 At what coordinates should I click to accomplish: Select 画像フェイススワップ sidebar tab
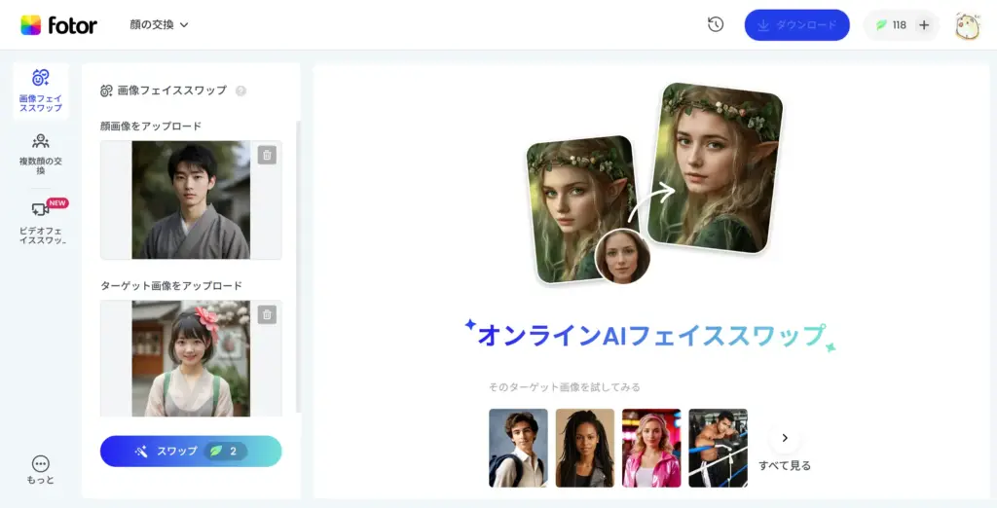tap(41, 91)
